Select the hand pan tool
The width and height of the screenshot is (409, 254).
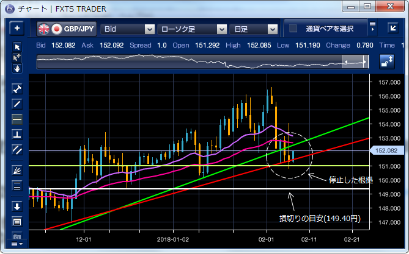click(17, 68)
